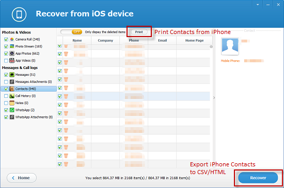
Task: Uncheck the WhatsApp Attachments (8) checkbox
Action: pyautogui.click(x=6, y=117)
